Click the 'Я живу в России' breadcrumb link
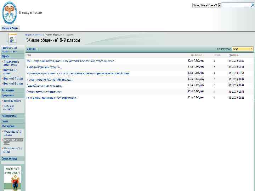The image size is (255, 191). (x=34, y=35)
